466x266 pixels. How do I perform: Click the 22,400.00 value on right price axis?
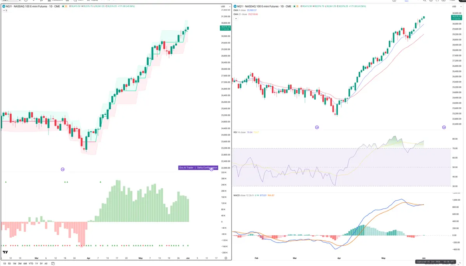[456, 124]
